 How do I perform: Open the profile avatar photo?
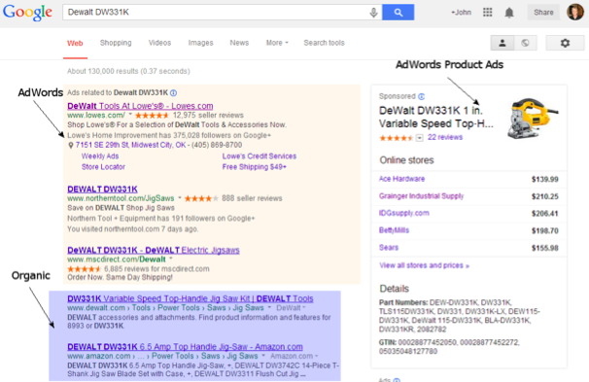tap(575, 12)
